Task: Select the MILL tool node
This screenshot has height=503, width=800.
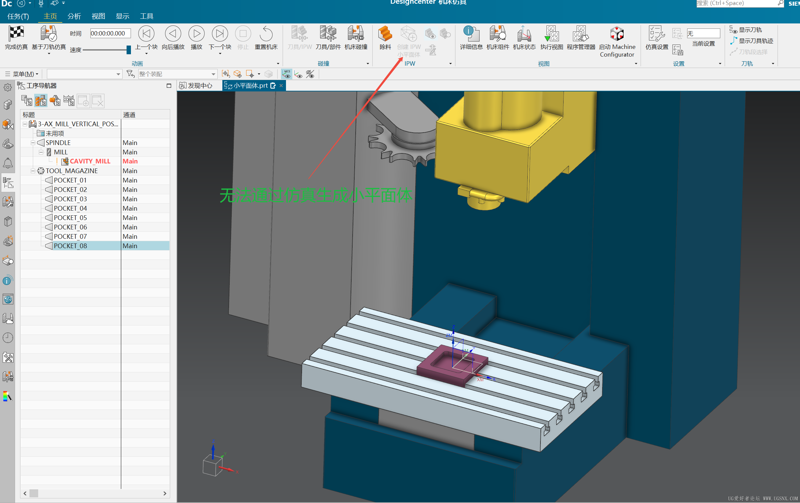Action: [x=61, y=152]
